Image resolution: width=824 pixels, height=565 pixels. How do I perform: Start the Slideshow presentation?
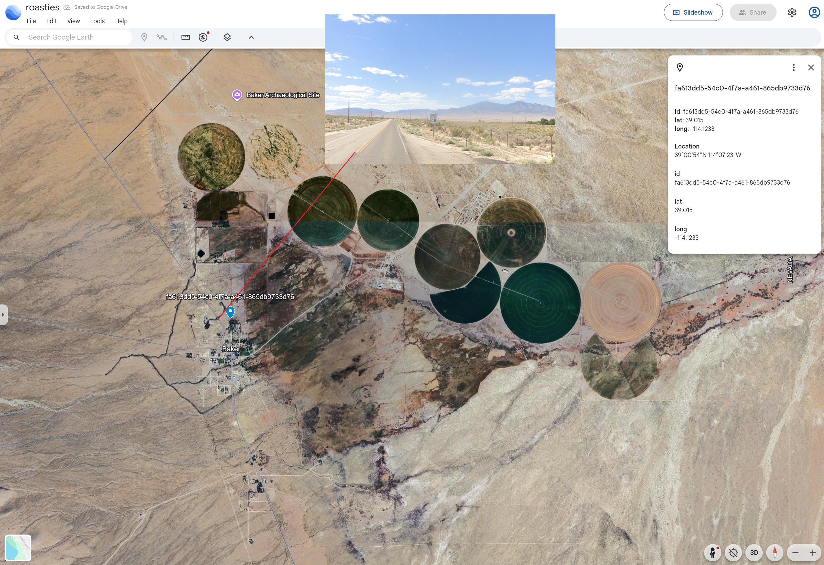tap(693, 12)
